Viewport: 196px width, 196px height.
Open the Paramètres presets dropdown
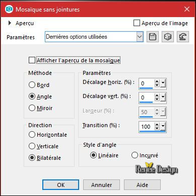pos(140,37)
